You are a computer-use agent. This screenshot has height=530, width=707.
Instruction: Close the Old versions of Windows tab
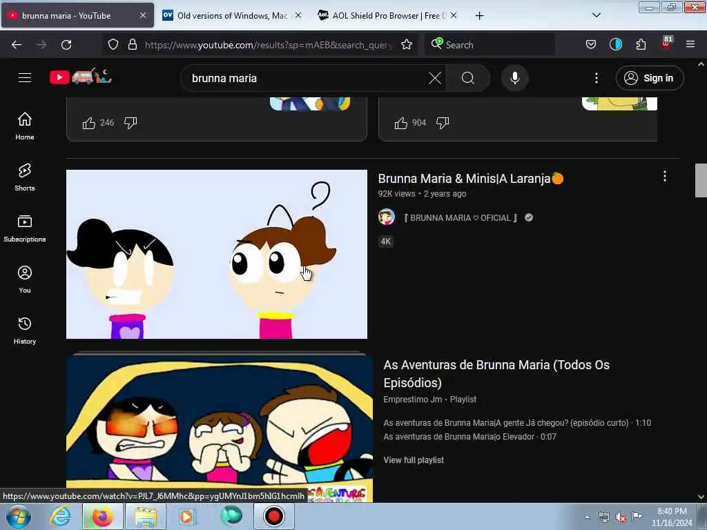[x=298, y=15]
